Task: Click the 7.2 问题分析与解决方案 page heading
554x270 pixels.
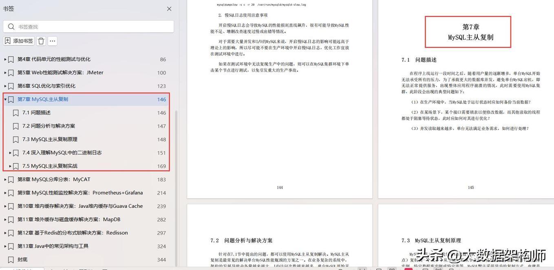Action: point(241,241)
